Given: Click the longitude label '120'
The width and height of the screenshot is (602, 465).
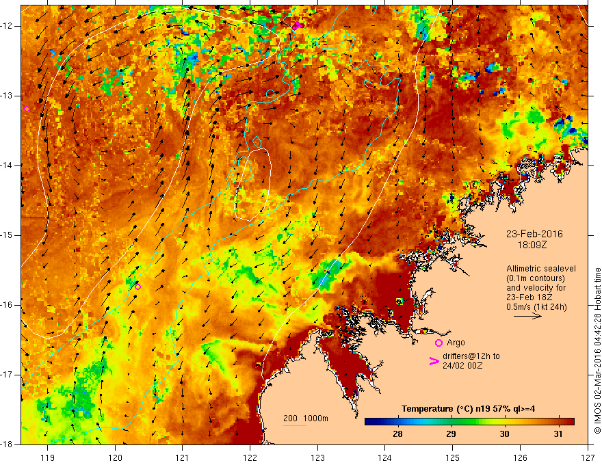Looking at the screenshot, I should click(x=115, y=457).
